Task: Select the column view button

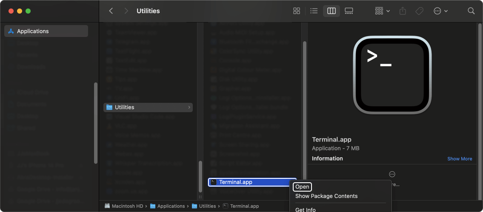Action: coord(332,11)
